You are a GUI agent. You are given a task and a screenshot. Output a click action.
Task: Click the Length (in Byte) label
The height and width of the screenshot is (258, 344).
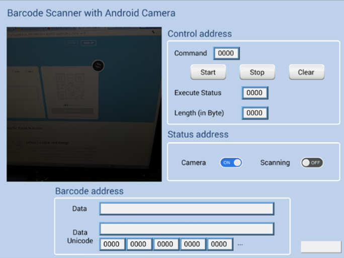(x=199, y=113)
